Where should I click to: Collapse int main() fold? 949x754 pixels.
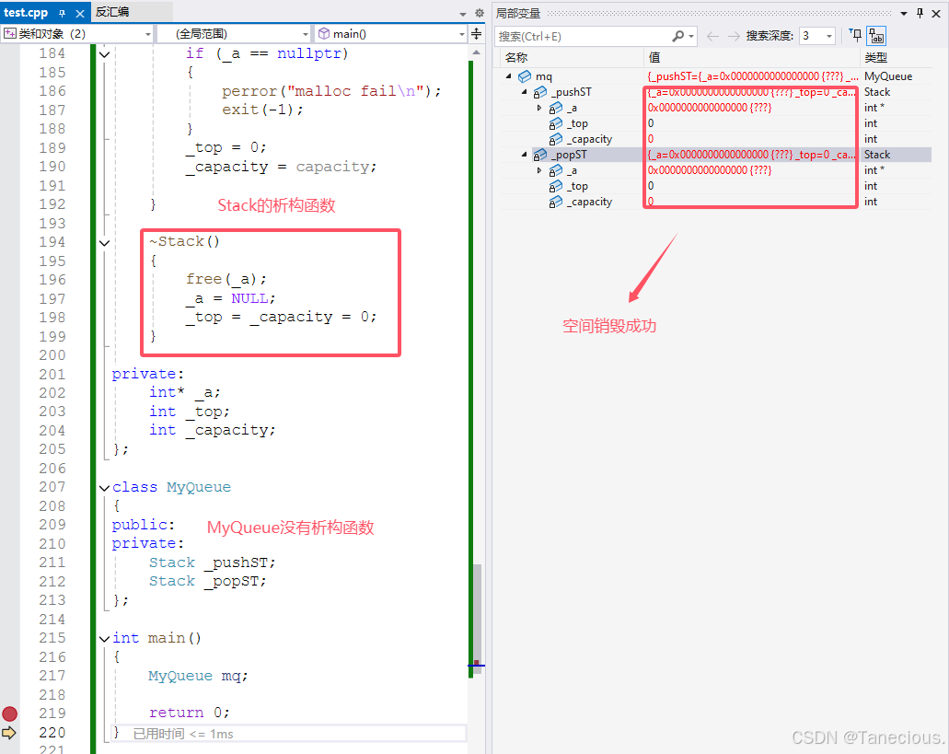click(x=104, y=638)
